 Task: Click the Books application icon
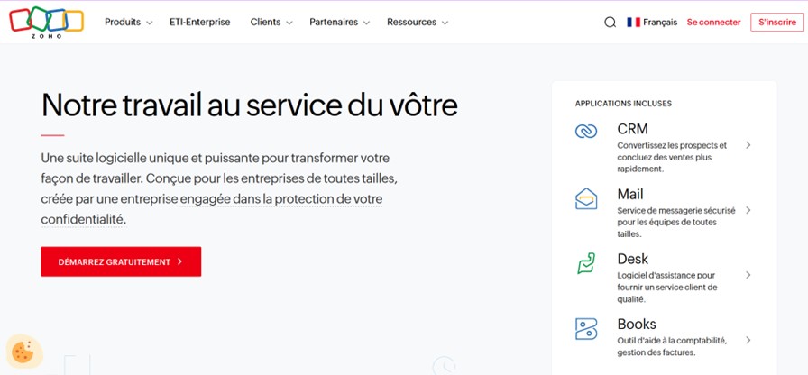(x=586, y=328)
